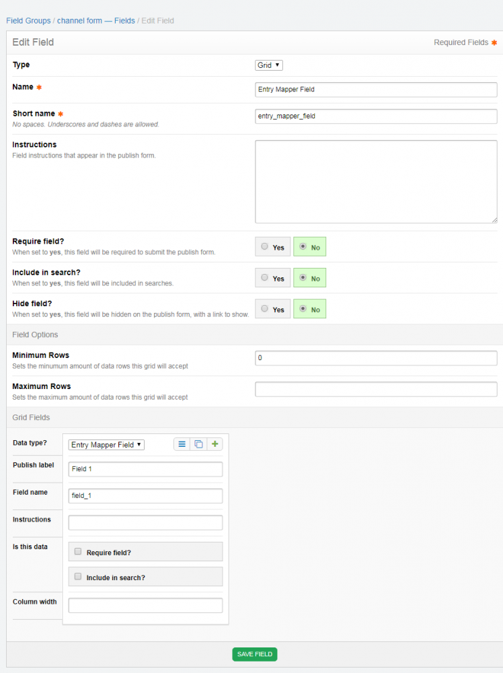Click the reorder column handle icon
503x673 pixels.
[x=182, y=444]
